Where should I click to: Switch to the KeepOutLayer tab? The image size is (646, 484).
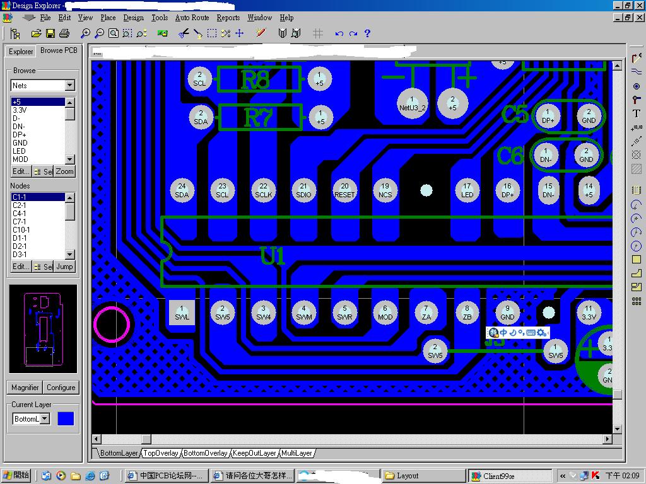[x=254, y=453]
